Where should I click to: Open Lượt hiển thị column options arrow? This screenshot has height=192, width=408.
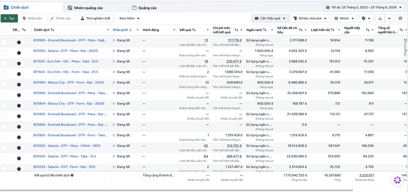click(339, 30)
